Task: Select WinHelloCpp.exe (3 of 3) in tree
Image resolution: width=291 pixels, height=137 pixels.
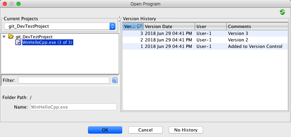Action: click(48, 42)
